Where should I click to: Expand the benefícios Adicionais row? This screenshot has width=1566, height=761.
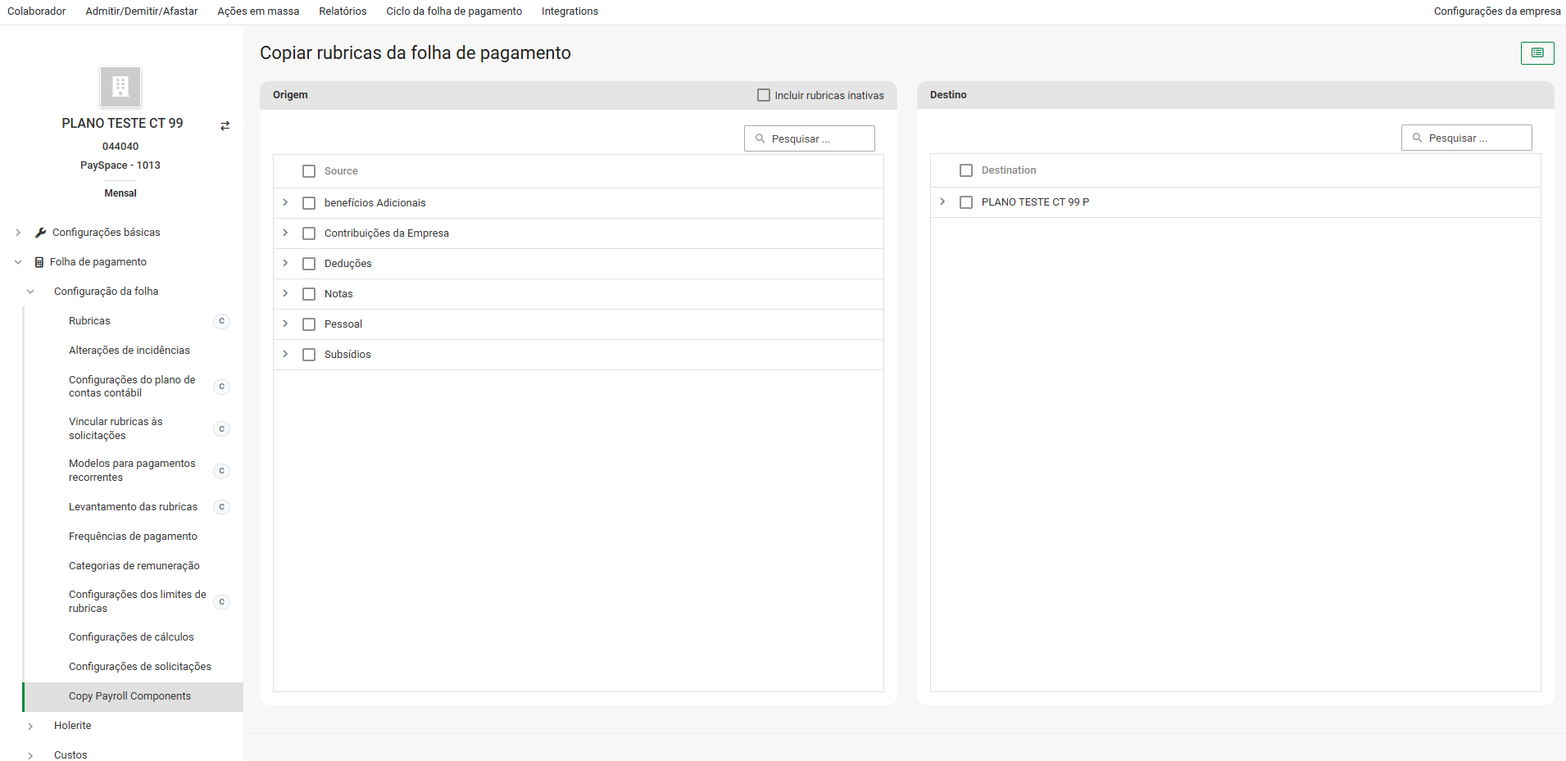[x=285, y=202]
